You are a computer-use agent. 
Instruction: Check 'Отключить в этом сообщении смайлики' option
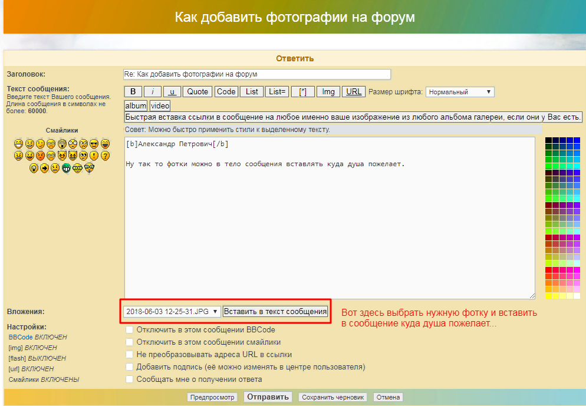click(129, 342)
